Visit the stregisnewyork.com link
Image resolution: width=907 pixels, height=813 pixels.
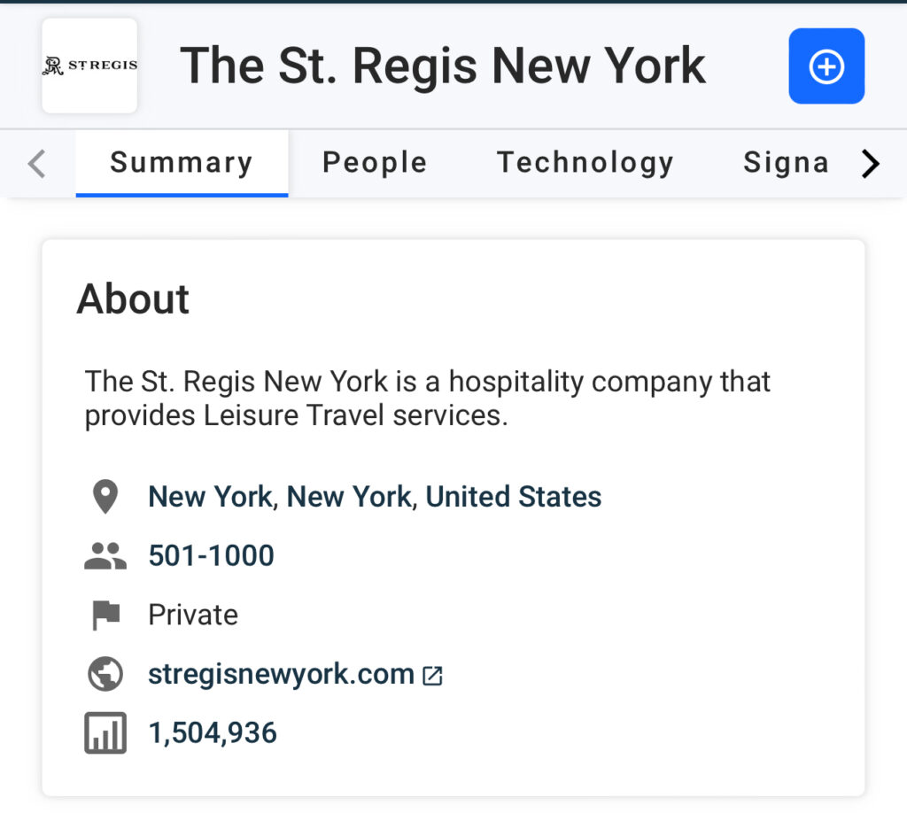click(x=281, y=674)
